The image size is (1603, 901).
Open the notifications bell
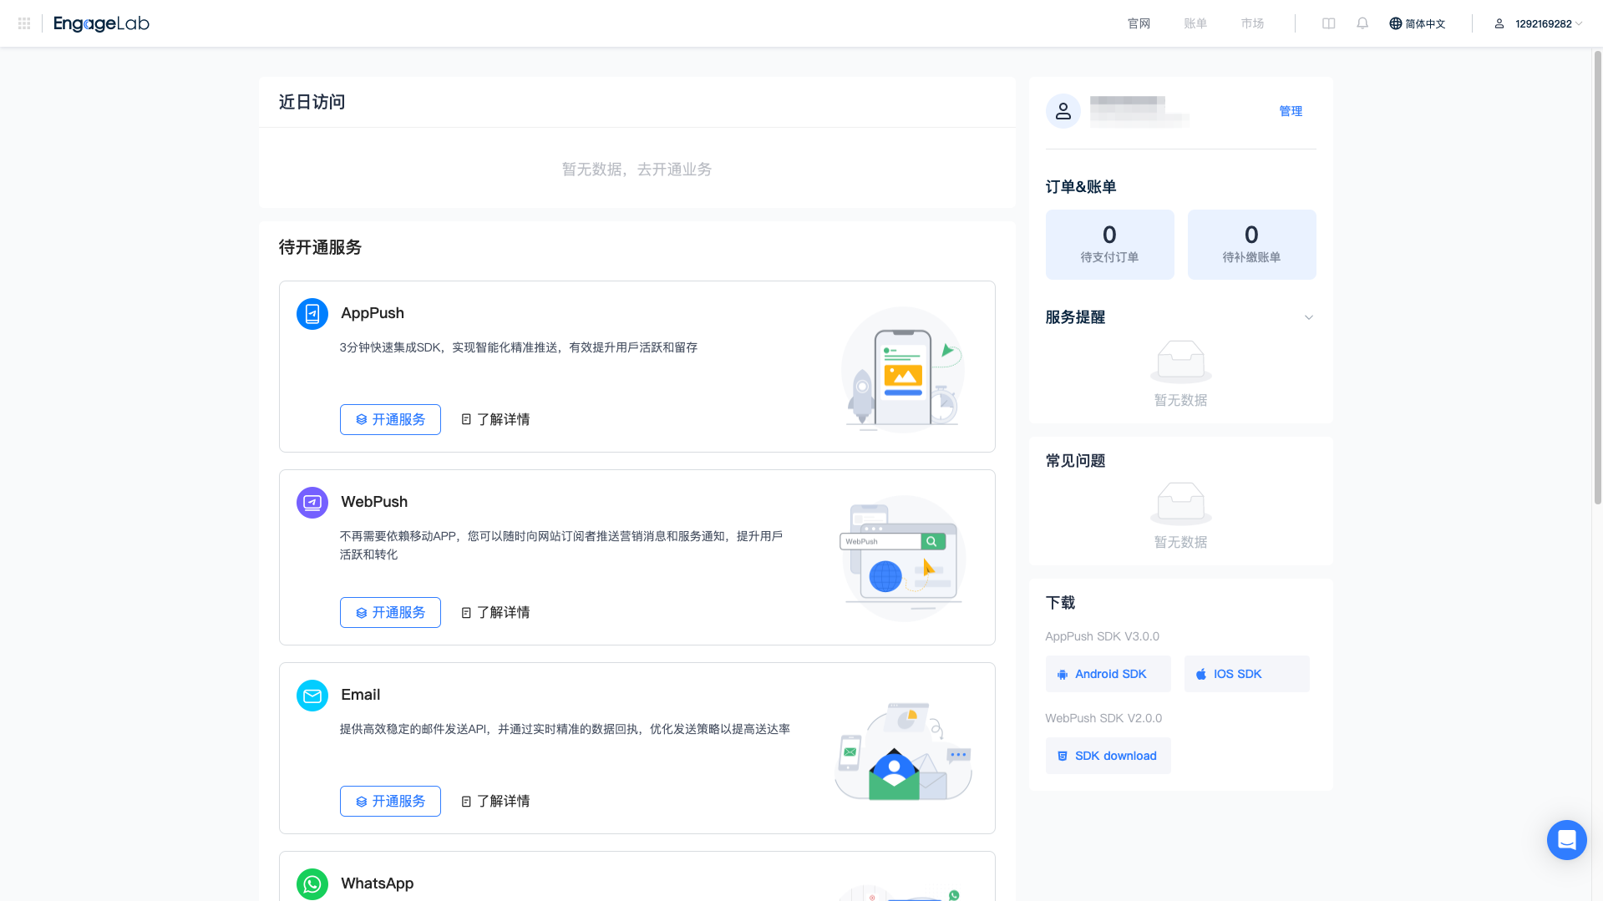[1362, 23]
